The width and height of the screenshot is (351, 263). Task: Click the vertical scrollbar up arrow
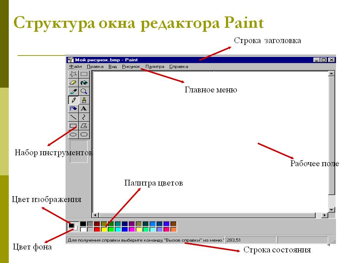pyautogui.click(x=331, y=73)
